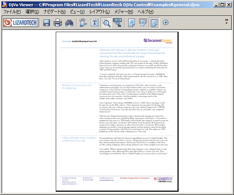Screen dimensions: 234x195
Task: Click the LizardTech footer logo on page
Action: pyautogui.click(x=163, y=179)
